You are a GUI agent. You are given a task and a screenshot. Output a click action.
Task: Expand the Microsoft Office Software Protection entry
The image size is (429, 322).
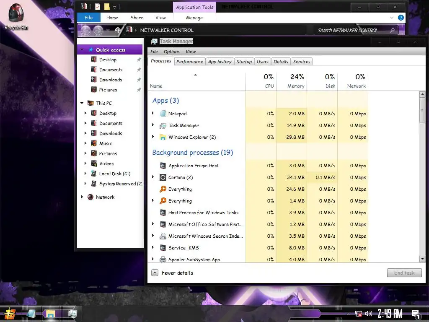click(153, 224)
